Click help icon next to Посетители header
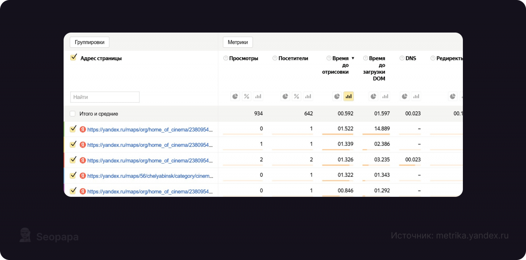This screenshot has height=260, width=526. point(275,58)
